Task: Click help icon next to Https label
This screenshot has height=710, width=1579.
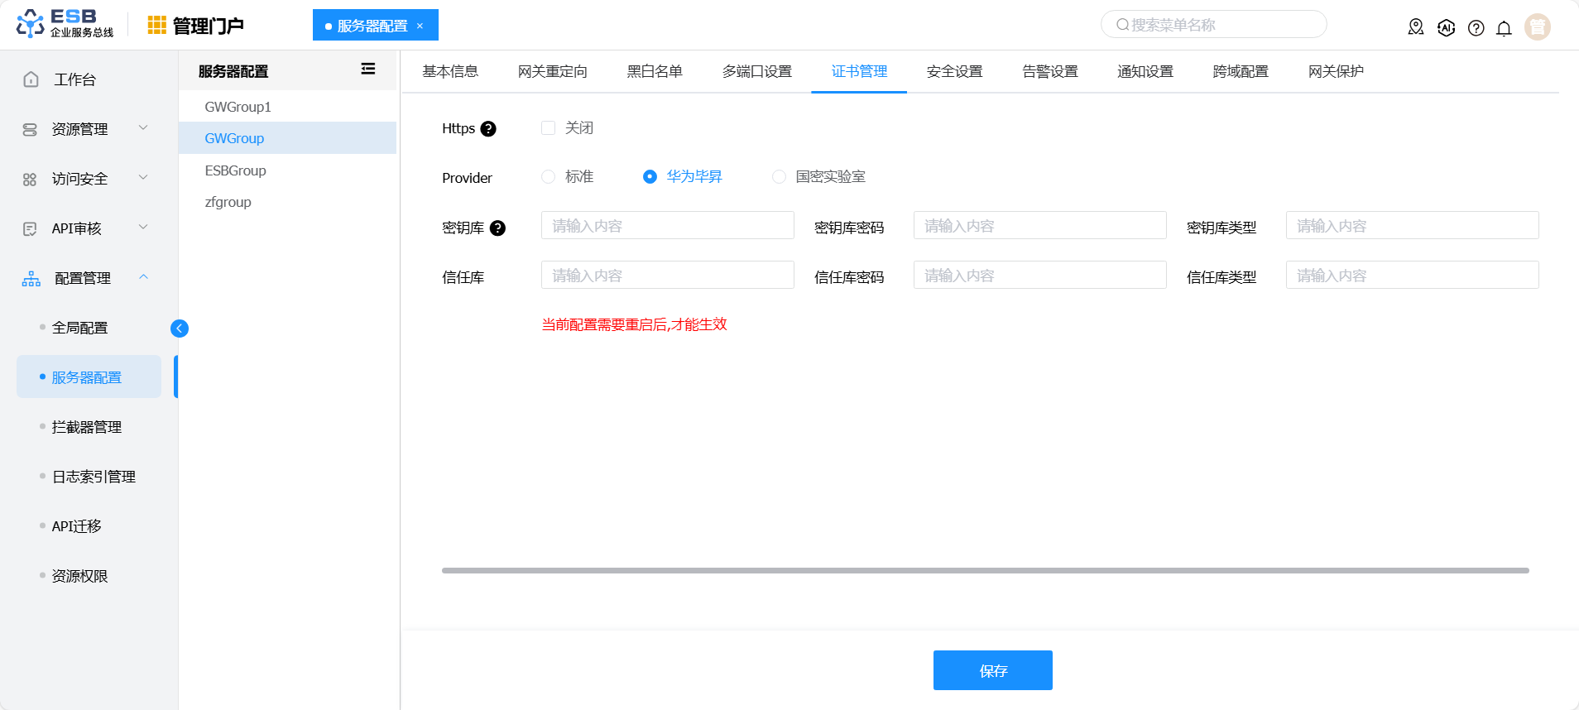Action: point(488,129)
